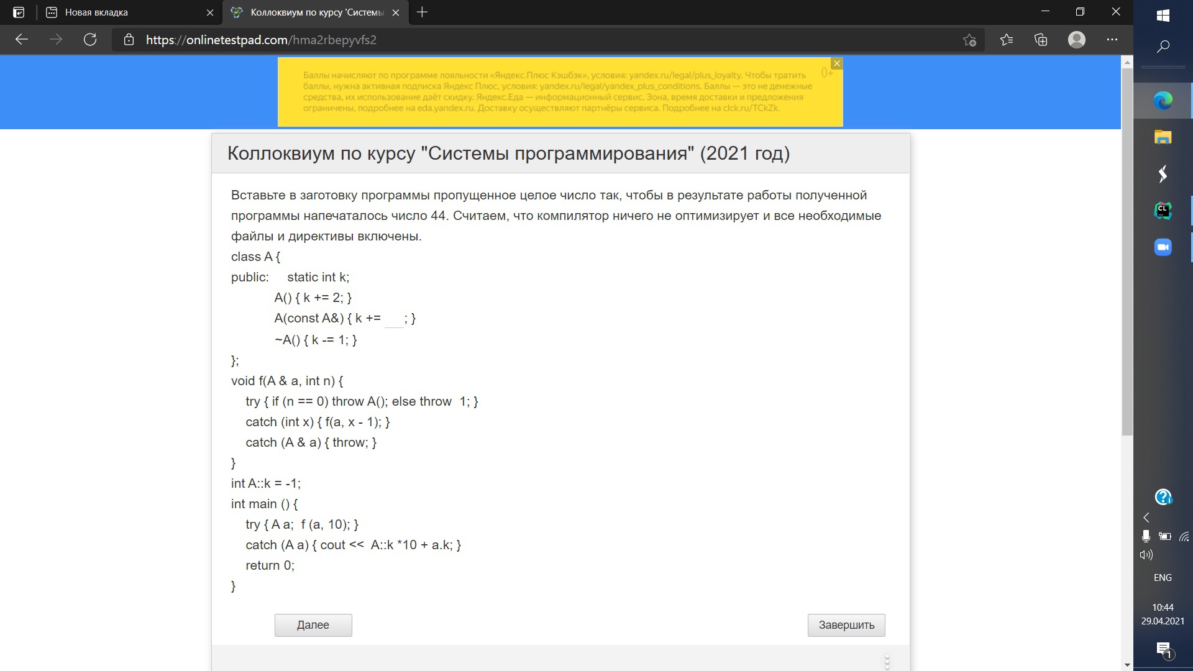1193x671 pixels.
Task: Click the code line "~A() { k -= 1; }"
Action: (316, 340)
